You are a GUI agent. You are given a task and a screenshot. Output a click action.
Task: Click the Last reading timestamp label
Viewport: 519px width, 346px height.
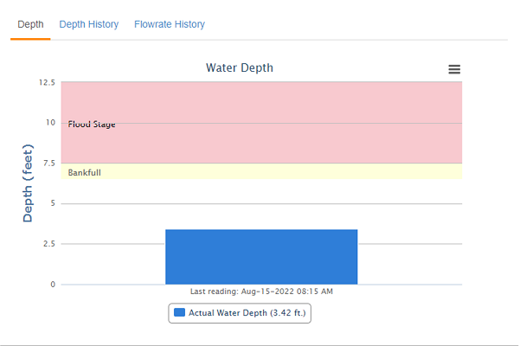[261, 292]
